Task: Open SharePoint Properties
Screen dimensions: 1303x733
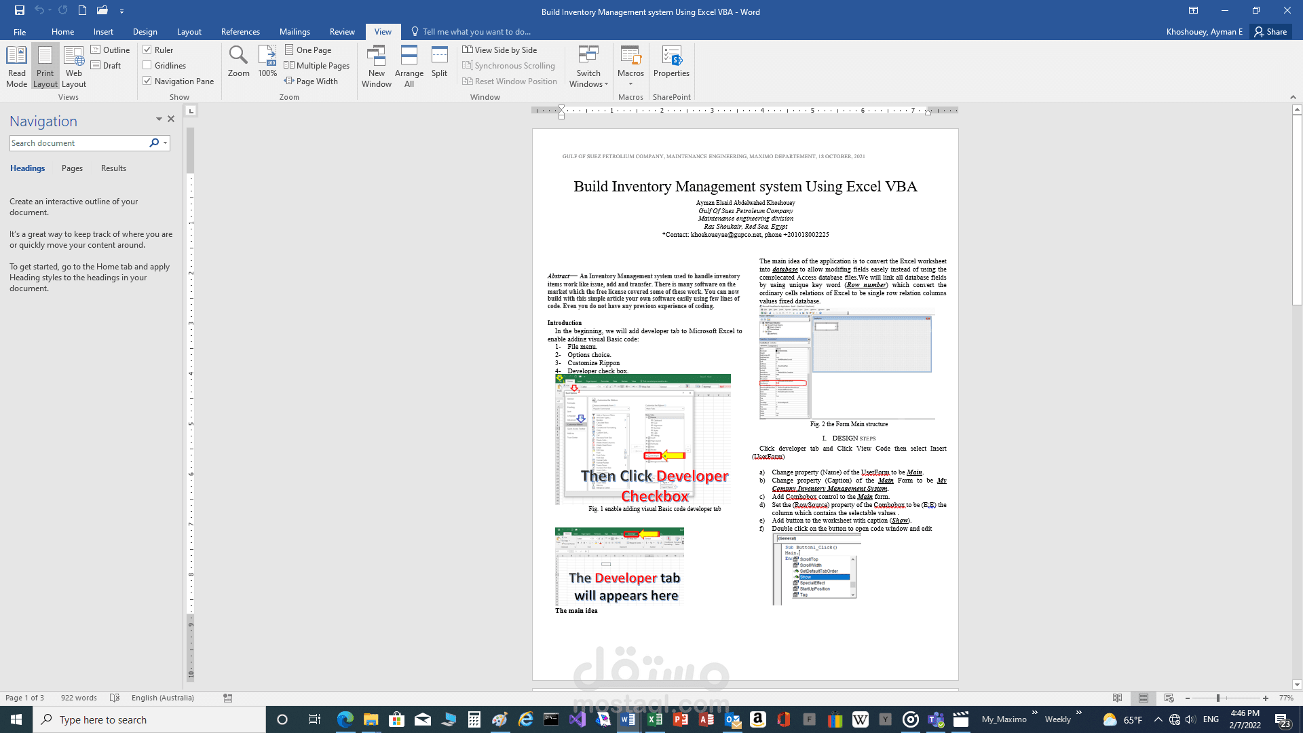Action: [671, 64]
